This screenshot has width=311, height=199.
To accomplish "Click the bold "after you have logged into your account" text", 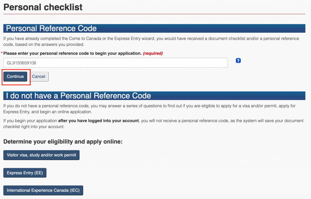I will tap(98, 121).
